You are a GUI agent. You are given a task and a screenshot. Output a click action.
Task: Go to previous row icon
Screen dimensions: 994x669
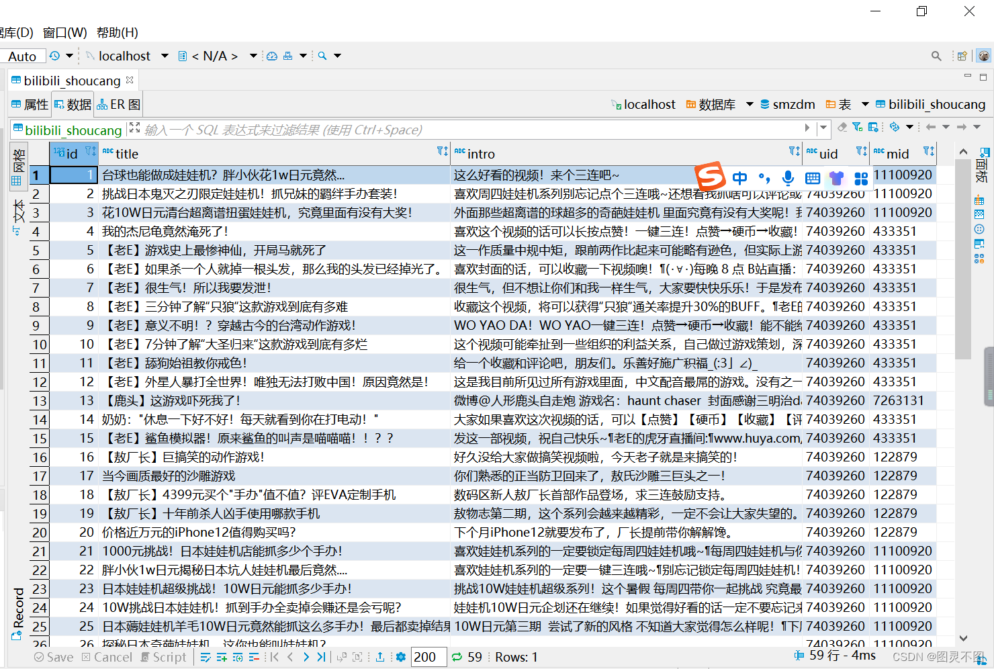click(290, 657)
